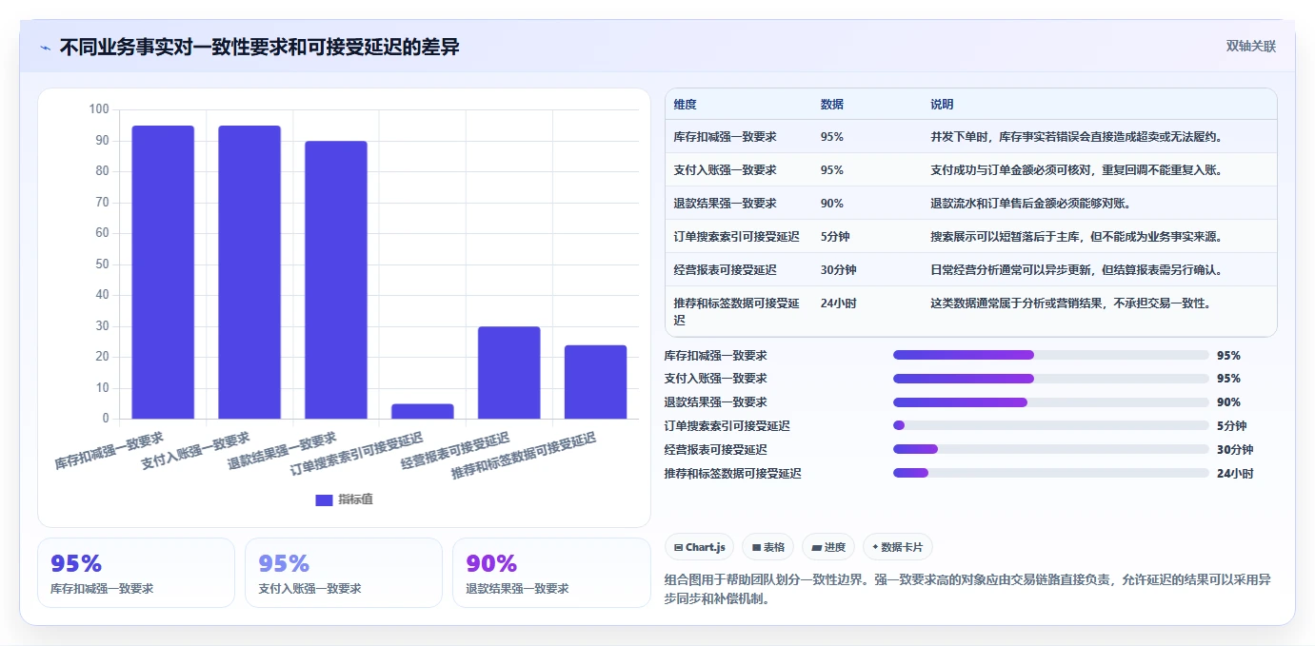1315x646 pixels.
Task: Click the 数据卡片 chip label
Action: coord(903,547)
